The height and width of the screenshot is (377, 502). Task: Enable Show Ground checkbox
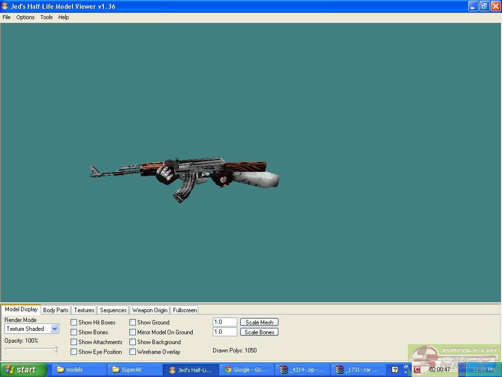[132, 322]
